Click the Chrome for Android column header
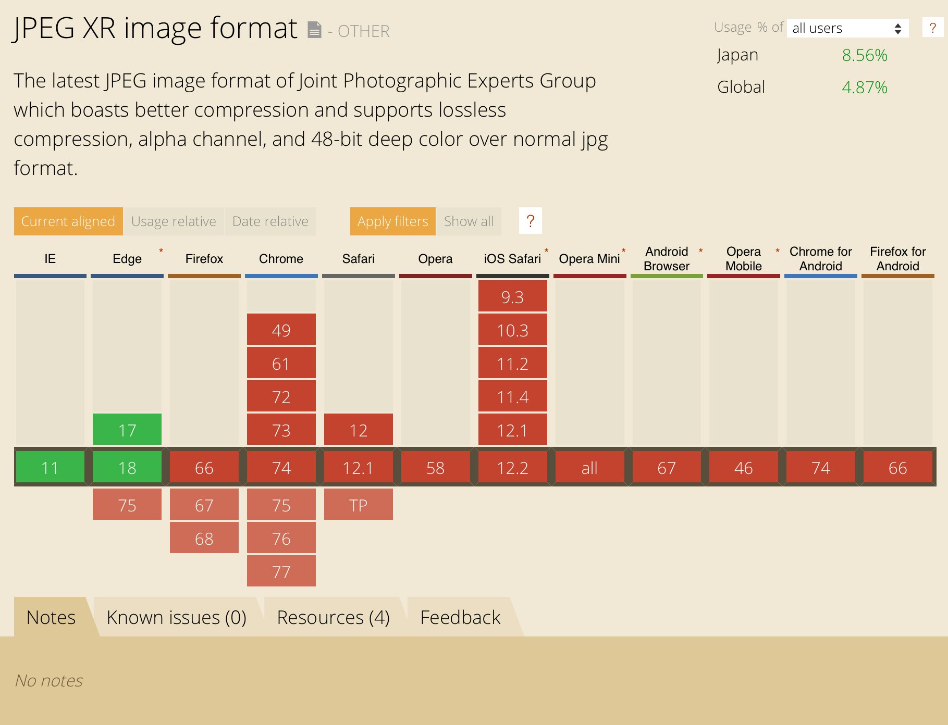This screenshot has width=948, height=725. point(821,259)
